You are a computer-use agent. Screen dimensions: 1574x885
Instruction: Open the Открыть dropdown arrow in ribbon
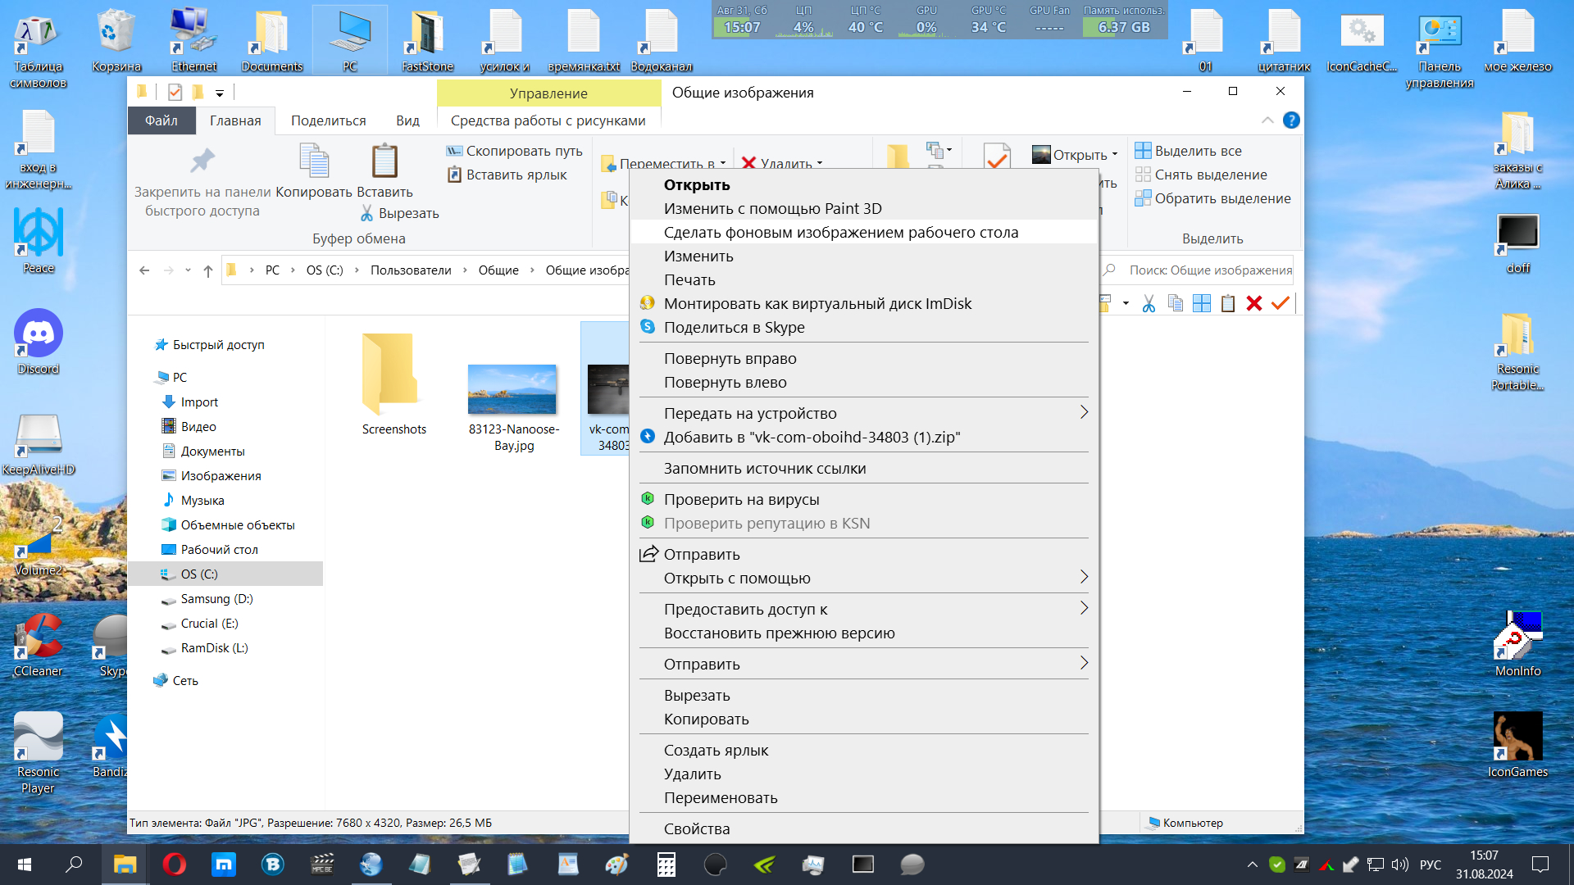1115,155
